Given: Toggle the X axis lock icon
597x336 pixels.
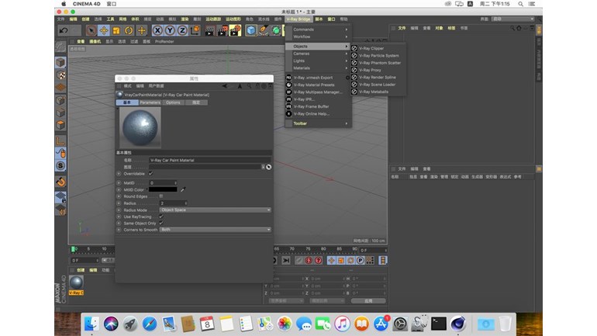Looking at the screenshot, I should coord(157,30).
